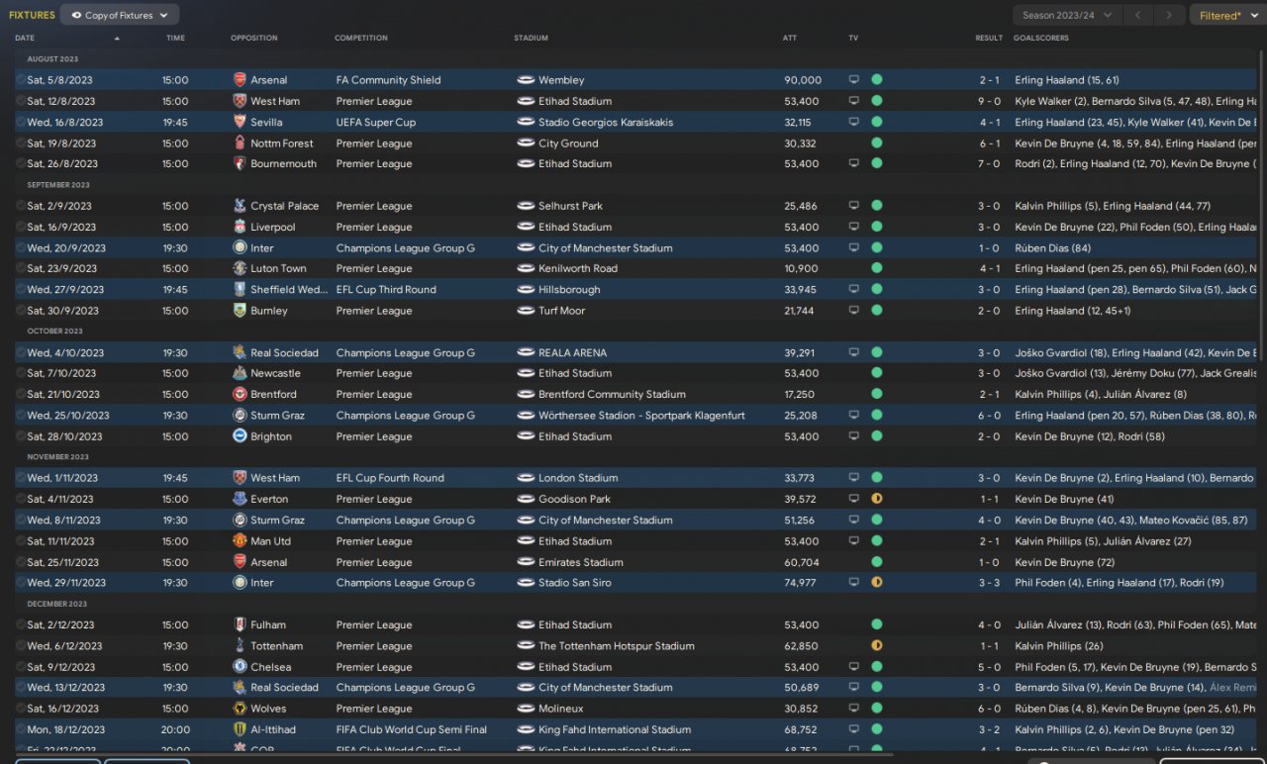Screen dimensions: 1267x764
Task: Click the goalscorer text Rúben Dias (84)
Action: point(1053,247)
